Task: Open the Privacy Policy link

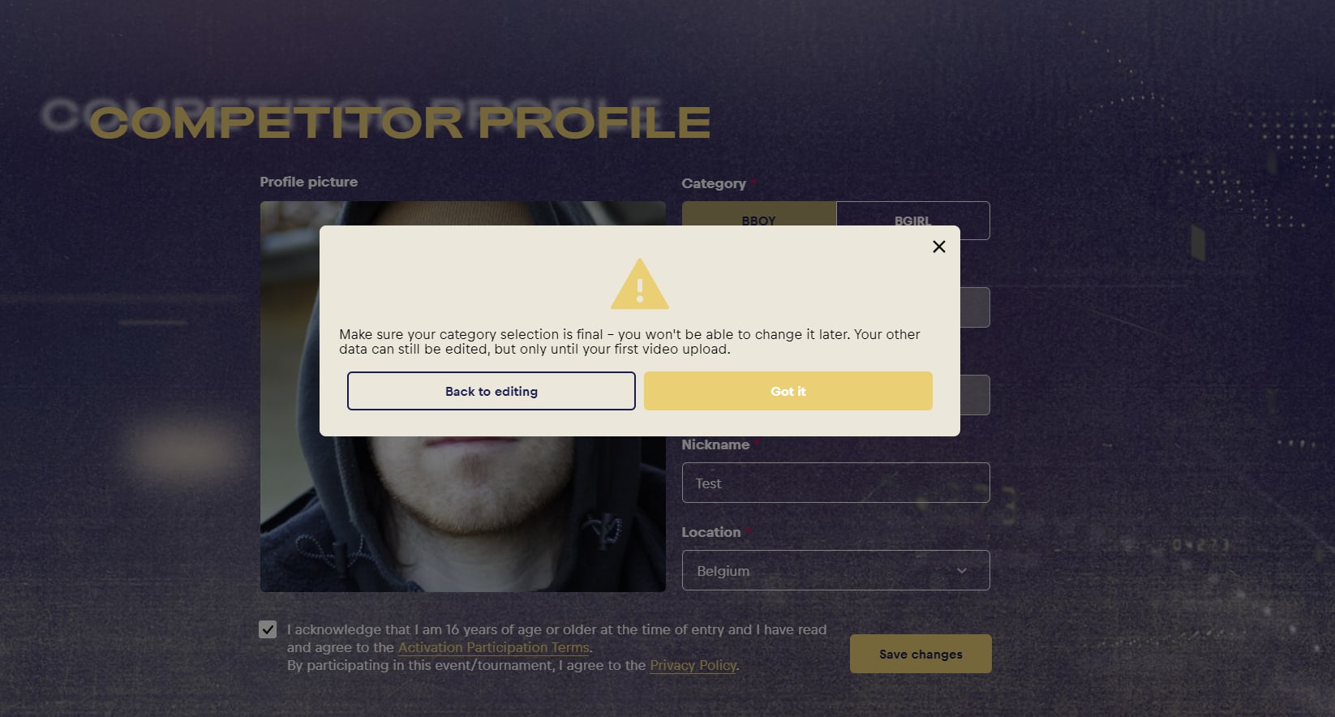Action: click(693, 665)
